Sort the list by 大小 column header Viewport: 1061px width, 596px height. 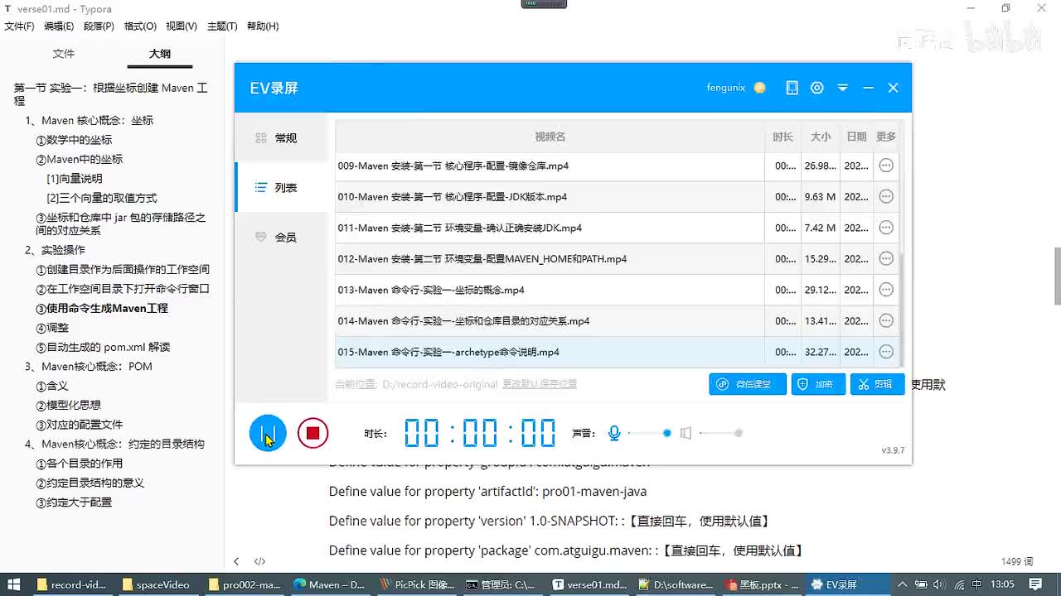coord(821,137)
